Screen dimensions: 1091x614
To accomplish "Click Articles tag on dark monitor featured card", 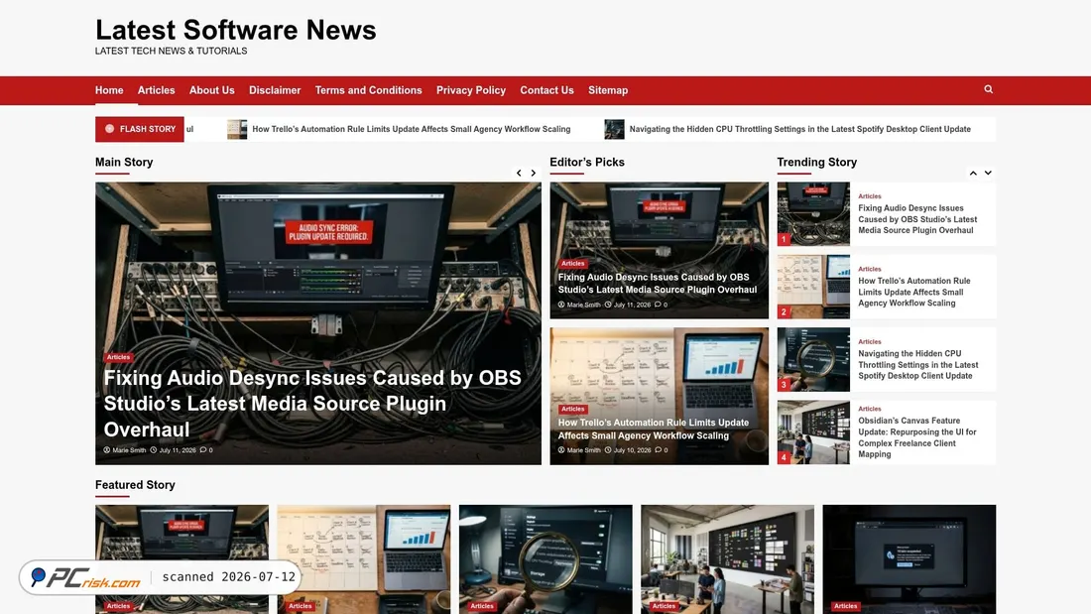I will (x=845, y=606).
